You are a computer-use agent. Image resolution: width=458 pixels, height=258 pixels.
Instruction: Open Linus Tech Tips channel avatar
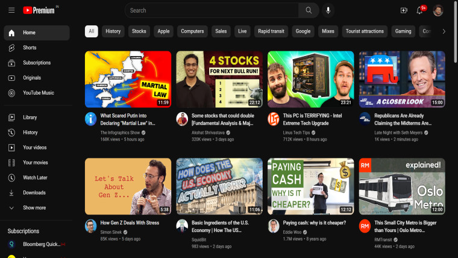(x=274, y=119)
